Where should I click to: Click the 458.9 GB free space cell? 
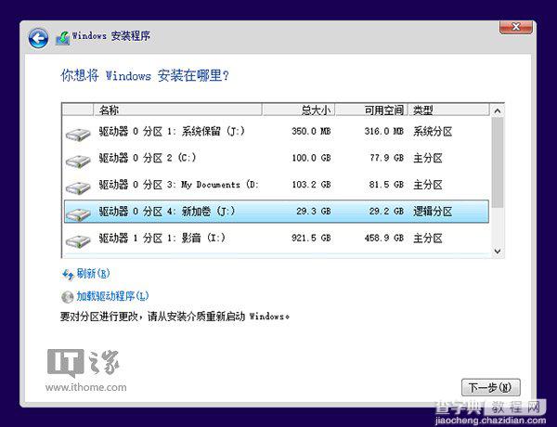[x=384, y=238]
